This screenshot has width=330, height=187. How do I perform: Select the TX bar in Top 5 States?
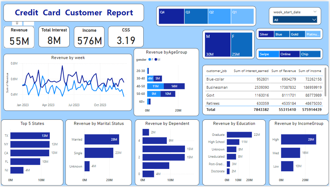pyautogui.click(x=30, y=136)
